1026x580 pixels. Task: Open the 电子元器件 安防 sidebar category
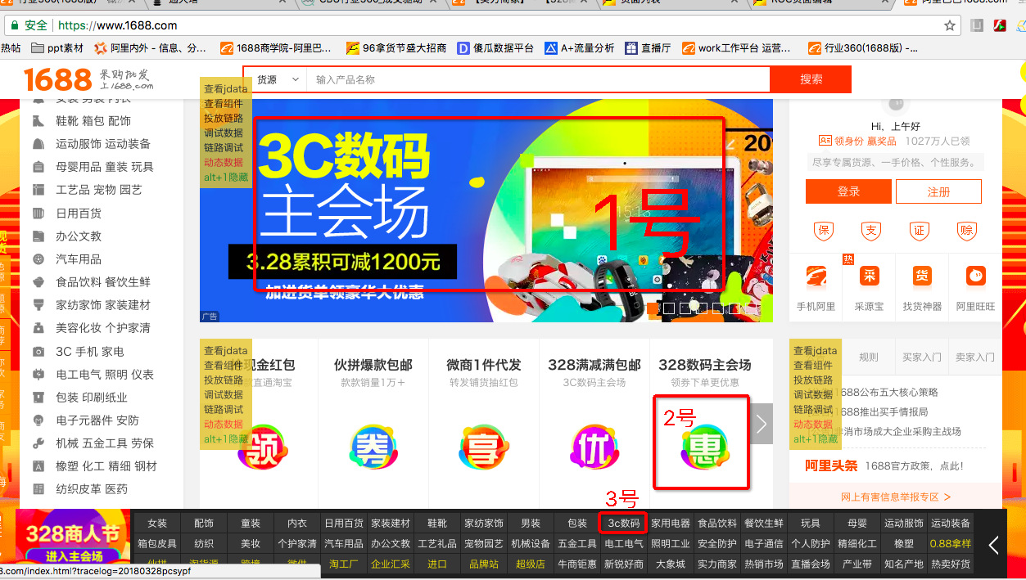[97, 420]
